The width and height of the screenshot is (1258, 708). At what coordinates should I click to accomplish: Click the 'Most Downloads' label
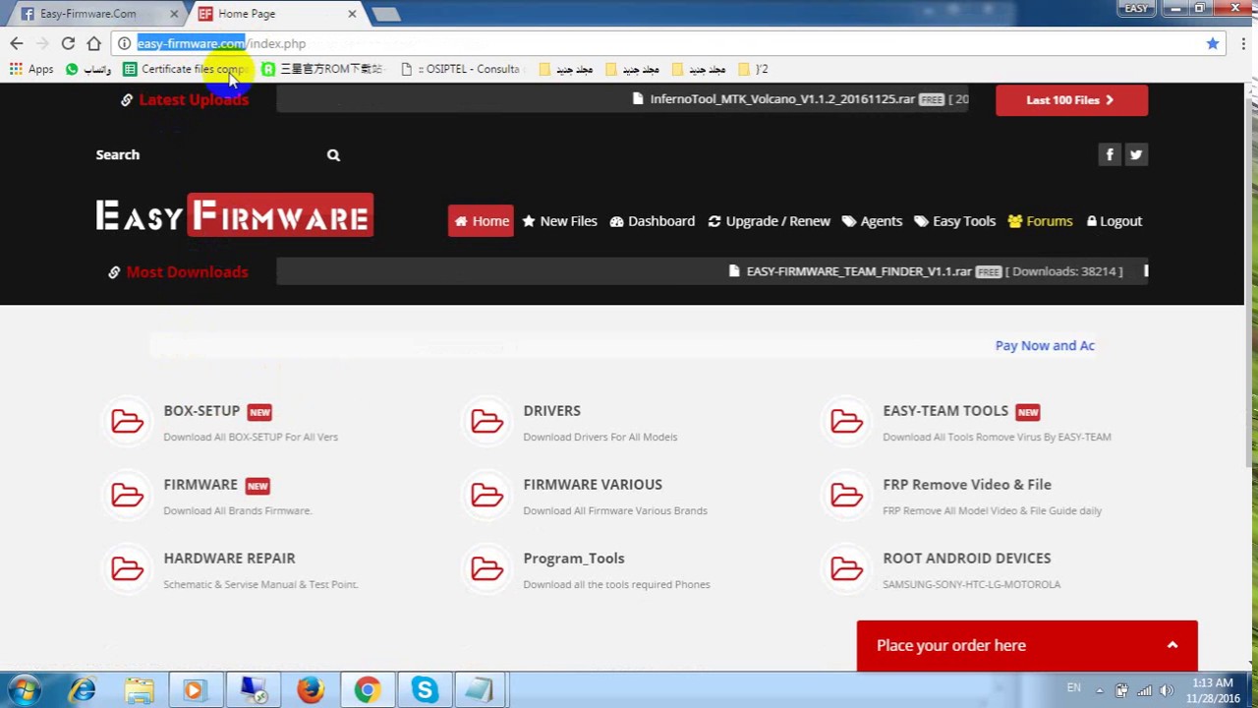click(x=187, y=271)
